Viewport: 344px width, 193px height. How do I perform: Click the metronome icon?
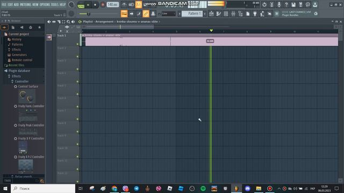tap(124, 4)
